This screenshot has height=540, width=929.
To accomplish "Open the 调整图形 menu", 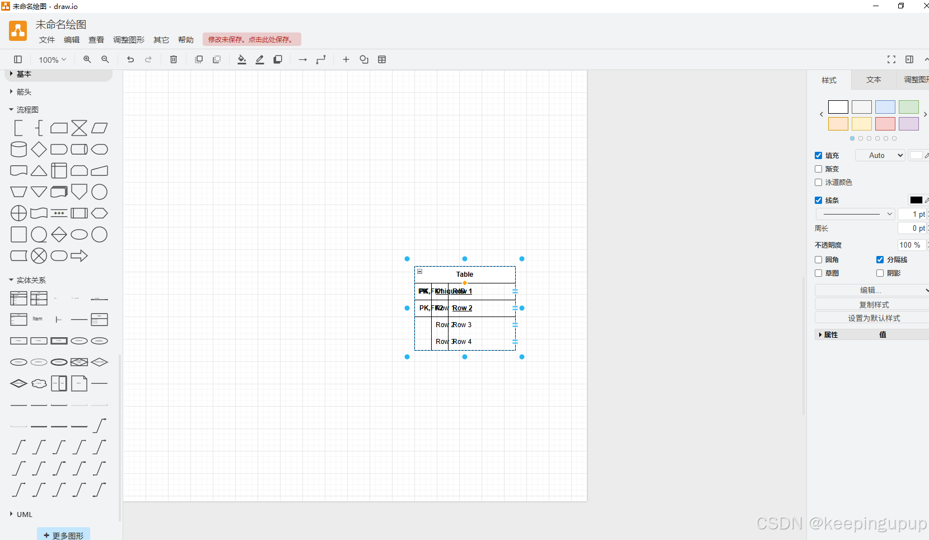I will 129,40.
